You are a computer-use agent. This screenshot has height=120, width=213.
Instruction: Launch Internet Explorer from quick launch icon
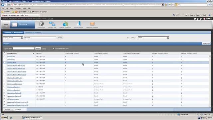click(11, 118)
